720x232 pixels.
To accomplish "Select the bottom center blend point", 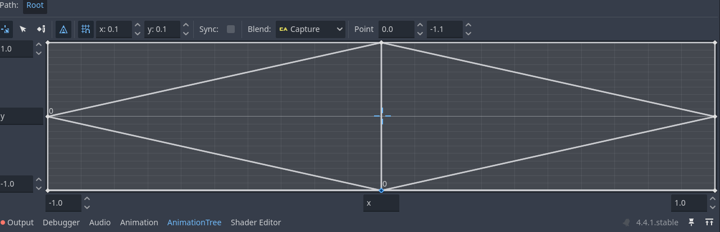I will (381, 191).
